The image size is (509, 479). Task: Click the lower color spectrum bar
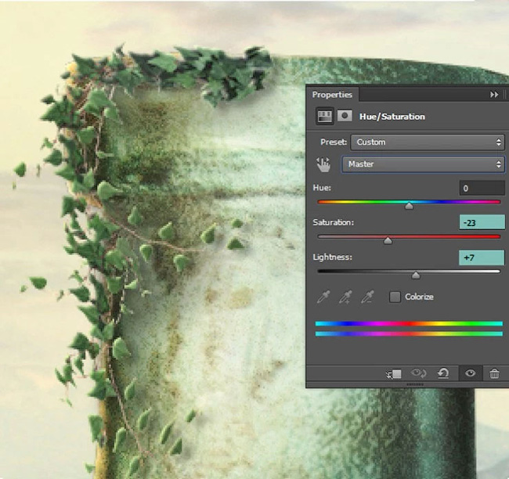pos(409,333)
